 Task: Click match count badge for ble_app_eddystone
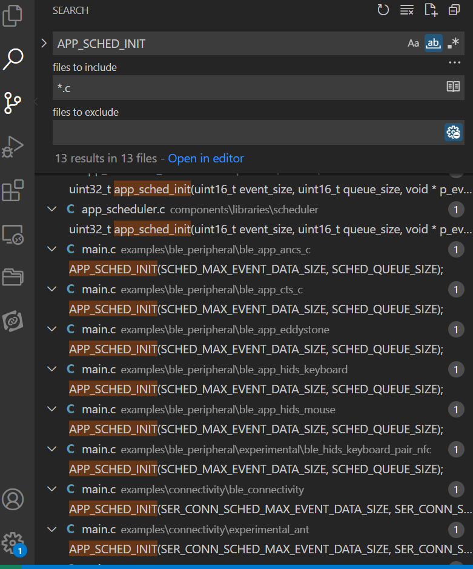point(456,329)
